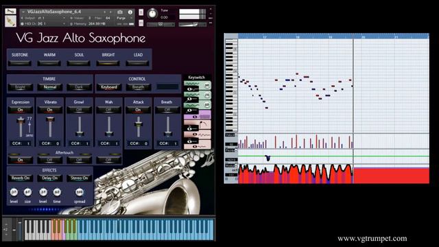Click the volume slider in header
This screenshot has width=439, height=247.
coord(192,25)
